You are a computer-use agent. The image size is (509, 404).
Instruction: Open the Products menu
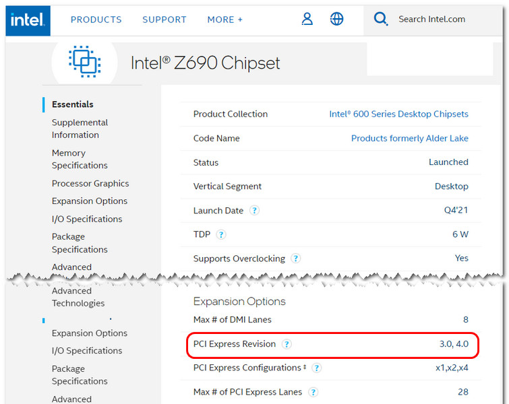click(x=96, y=20)
